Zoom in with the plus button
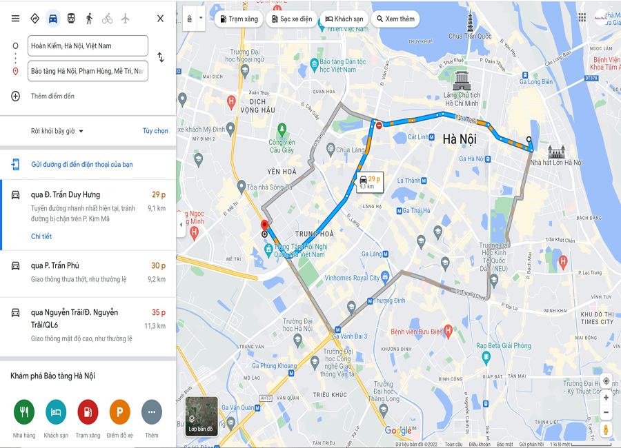The image size is (621, 448). (606, 398)
